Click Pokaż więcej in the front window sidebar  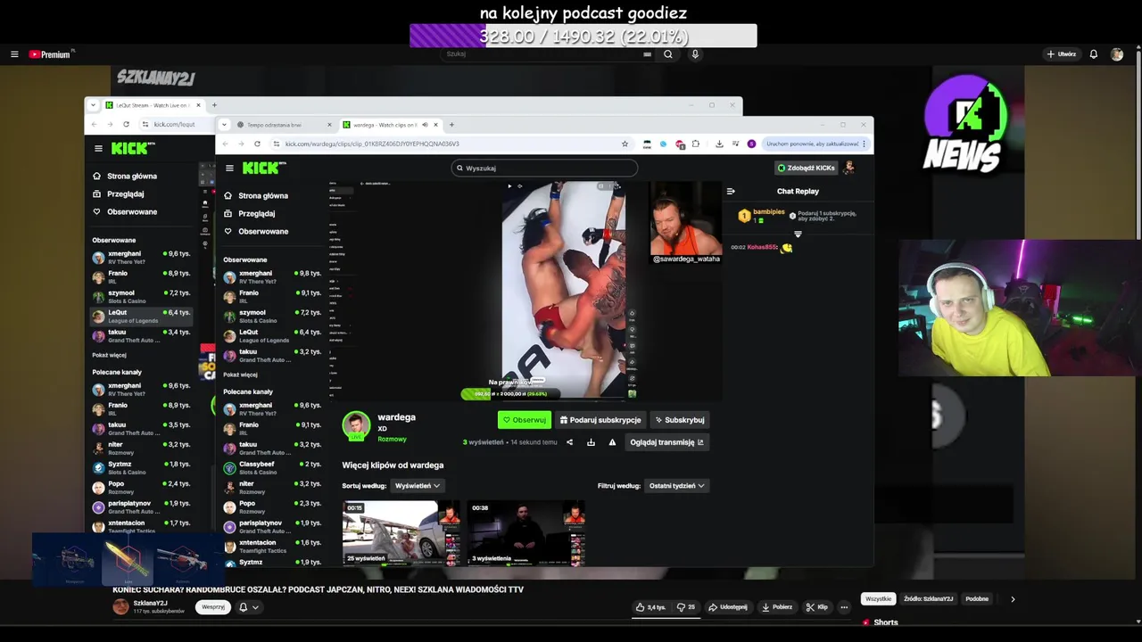click(240, 374)
